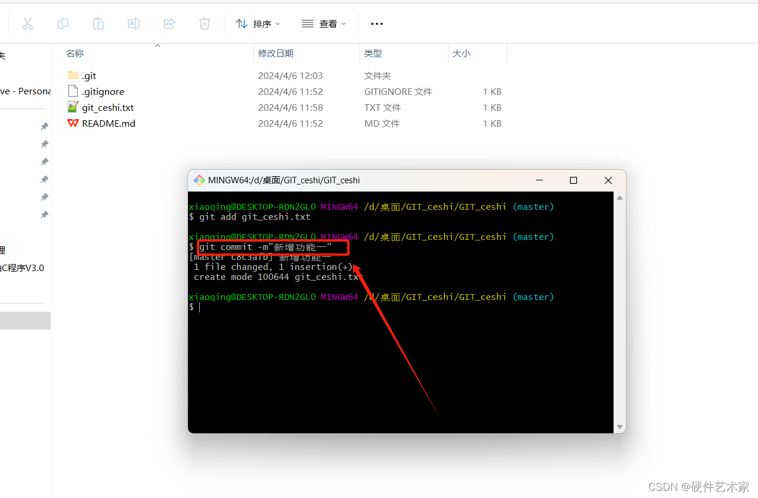Screen dimensions: 758x498
Task: Click the TXT 文件 type cell
Action: click(383, 107)
